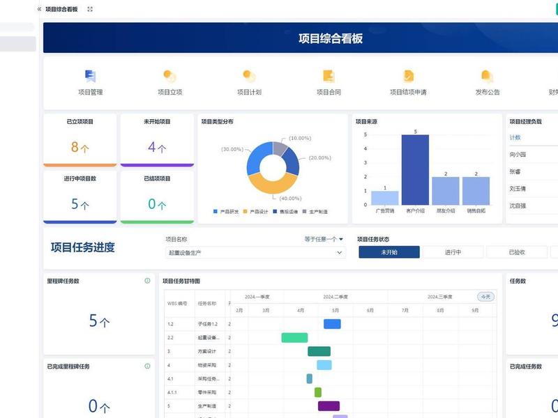Toggle 产品研发 legend in donut chart
The image size is (558, 418).
click(225, 212)
